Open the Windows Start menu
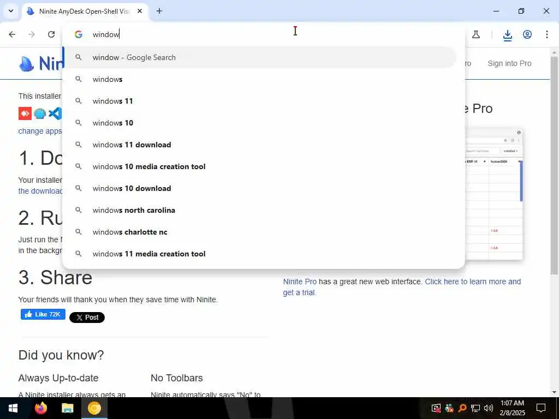Screen dimensions: 559x419 click(13, 408)
